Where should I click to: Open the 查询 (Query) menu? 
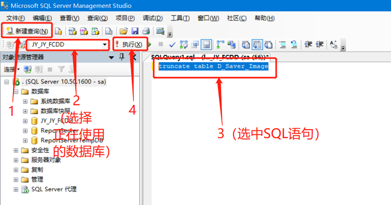pyautogui.click(x=97, y=18)
